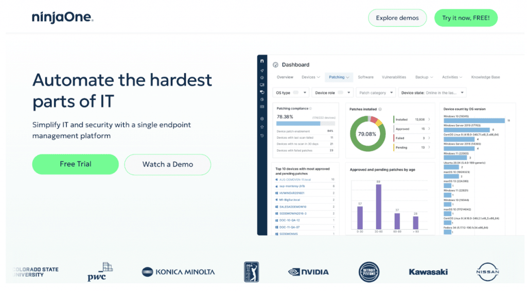The height and width of the screenshot is (292, 527).
Task: Click the 'n' logo atop the dark sidebar
Action: pyautogui.click(x=262, y=61)
